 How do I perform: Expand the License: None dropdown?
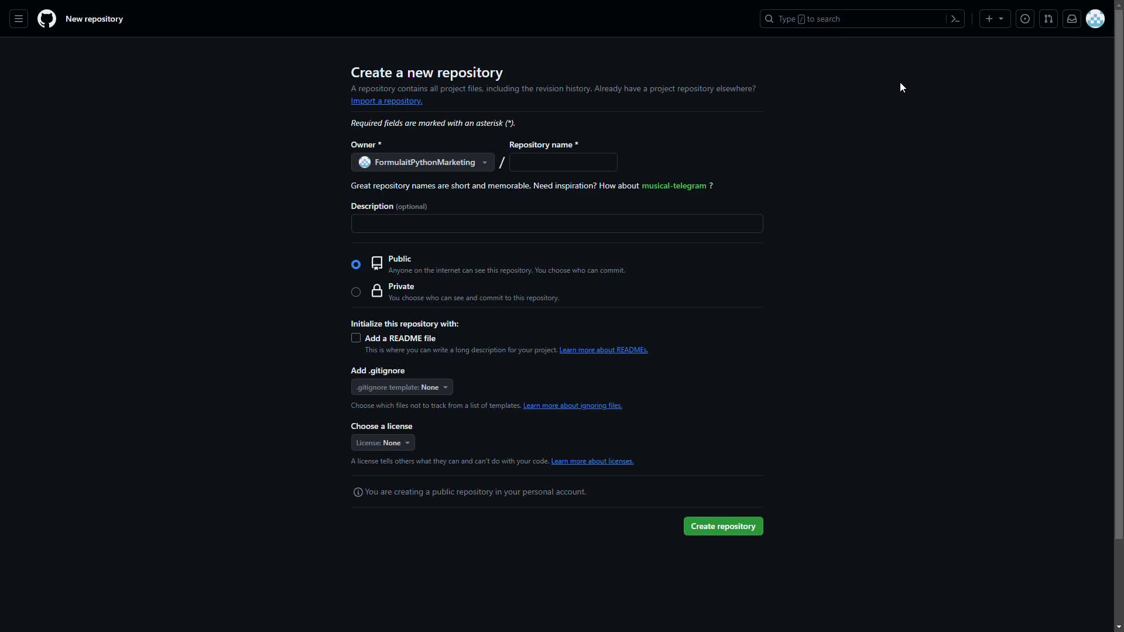coord(383,443)
